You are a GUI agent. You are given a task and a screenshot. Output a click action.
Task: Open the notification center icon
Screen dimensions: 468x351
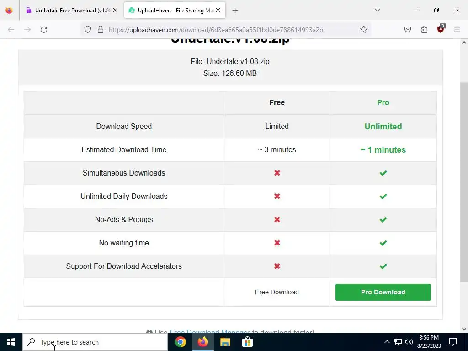click(453, 342)
